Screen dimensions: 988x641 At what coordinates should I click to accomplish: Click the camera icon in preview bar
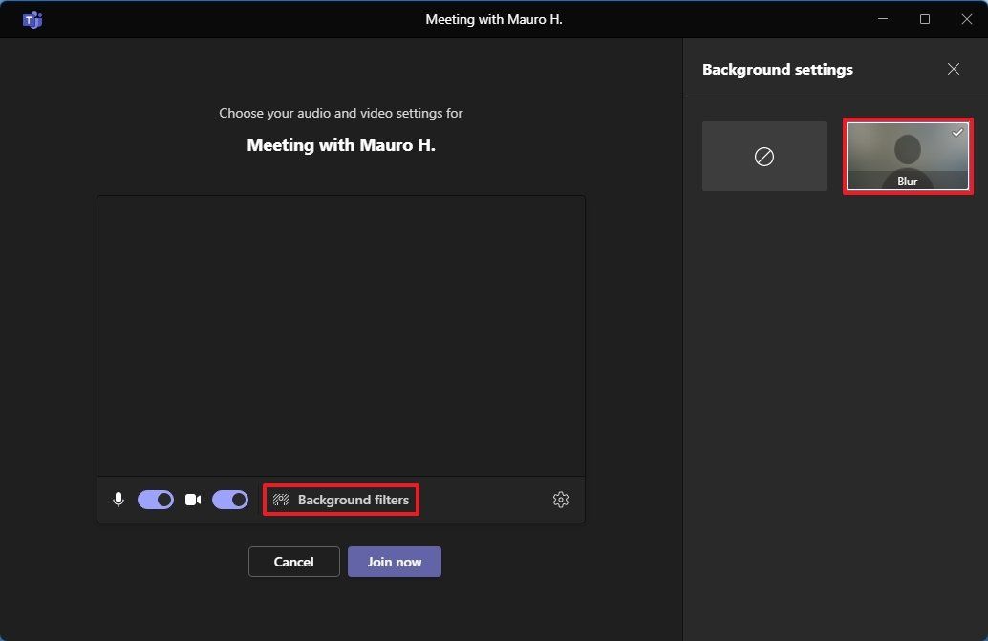[x=191, y=499]
